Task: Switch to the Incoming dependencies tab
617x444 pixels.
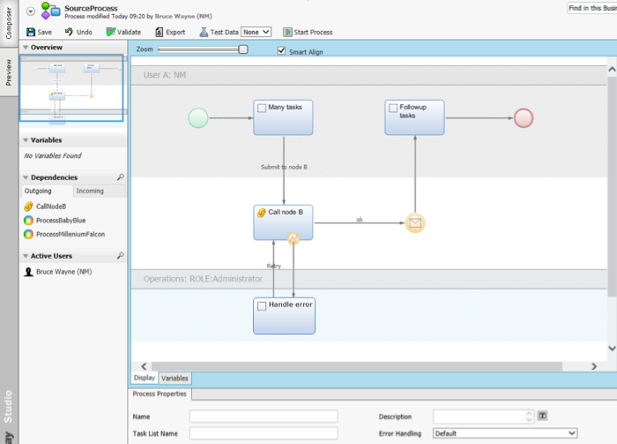Action: tap(90, 190)
